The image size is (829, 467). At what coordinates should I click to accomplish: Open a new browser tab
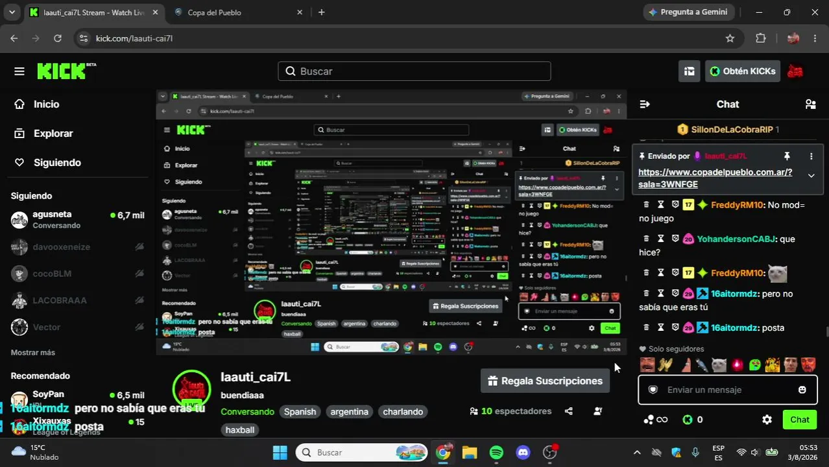point(321,12)
